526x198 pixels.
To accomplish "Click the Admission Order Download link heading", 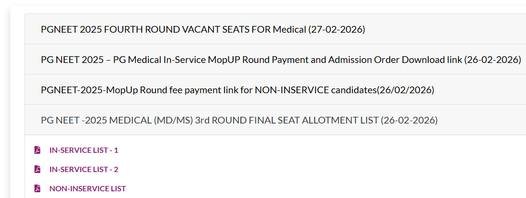I will 281,60.
